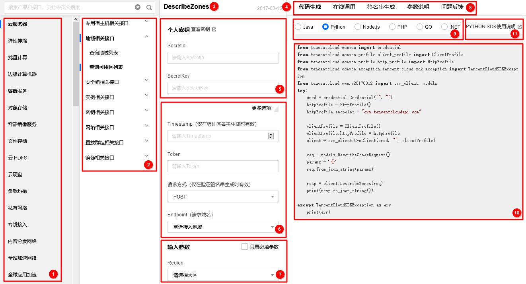Click external link icon next to 查看密钥
This screenshot has width=526, height=284.
(214, 30)
